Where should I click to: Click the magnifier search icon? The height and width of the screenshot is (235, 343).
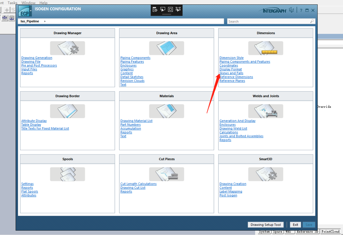click(312, 21)
